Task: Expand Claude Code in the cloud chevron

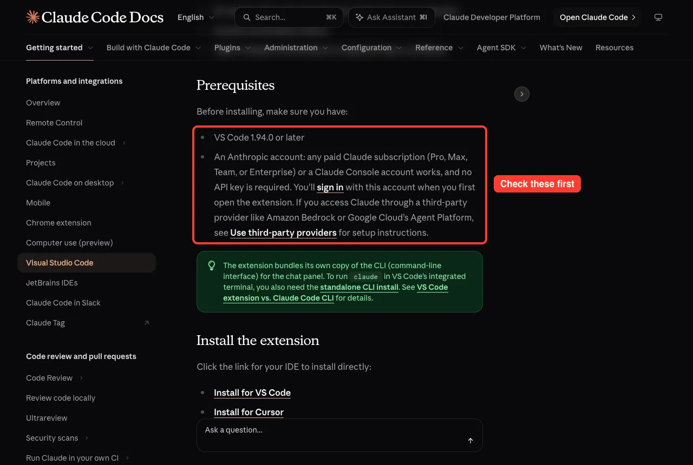Action: (x=124, y=143)
